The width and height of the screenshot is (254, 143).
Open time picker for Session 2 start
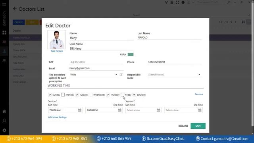pos(158,110)
